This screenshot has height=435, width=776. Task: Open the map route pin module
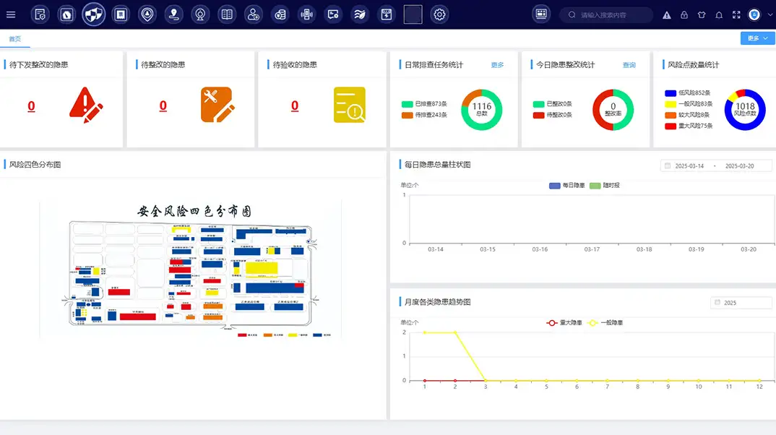coord(173,14)
